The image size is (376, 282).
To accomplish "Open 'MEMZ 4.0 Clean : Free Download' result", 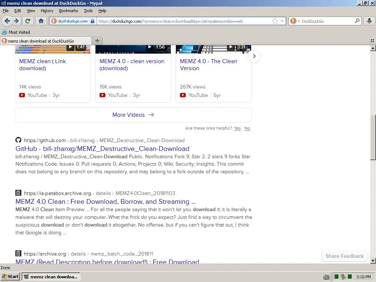I will coord(105,202).
